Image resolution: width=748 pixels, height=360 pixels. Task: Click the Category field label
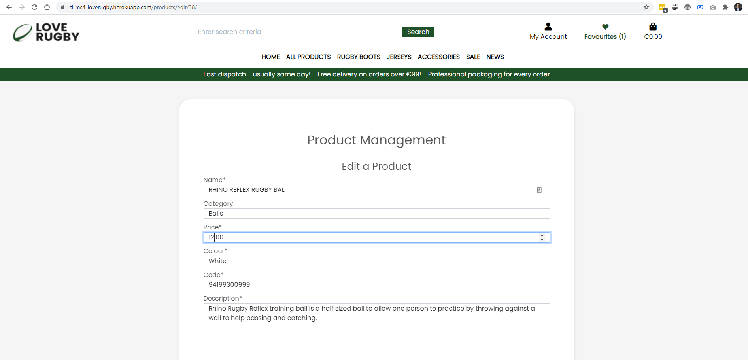[218, 204]
